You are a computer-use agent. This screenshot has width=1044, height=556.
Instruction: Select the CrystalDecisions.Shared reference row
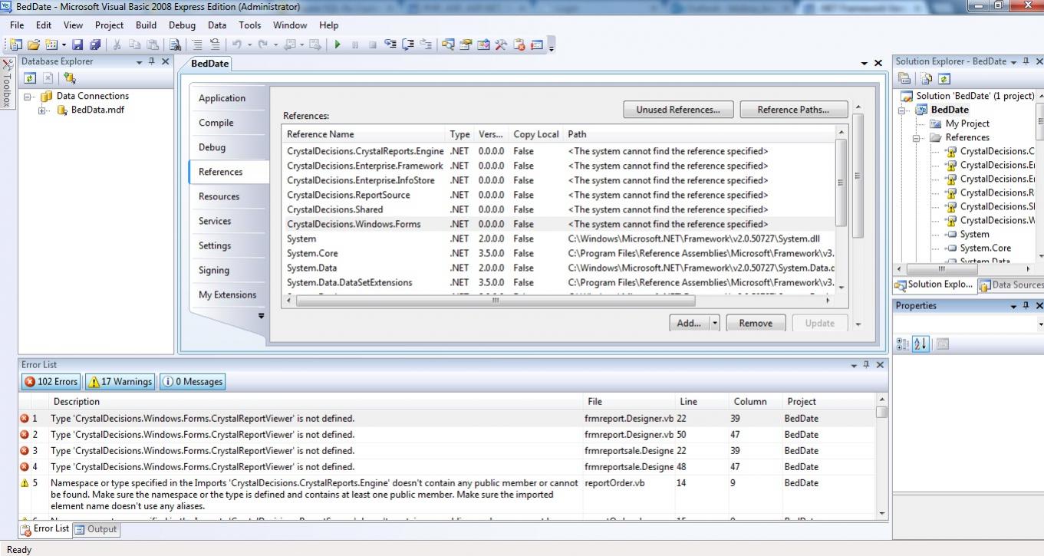(x=558, y=209)
